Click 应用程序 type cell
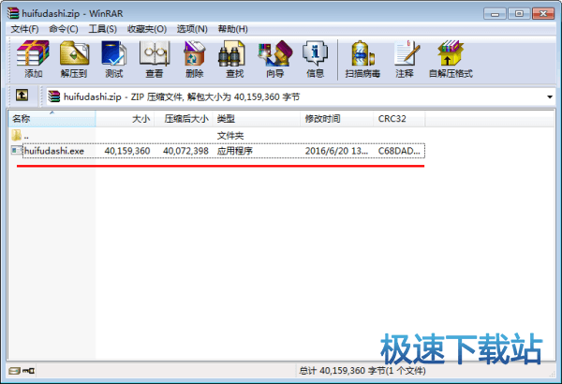Viewport: 562px width, 384px height. 235,151
